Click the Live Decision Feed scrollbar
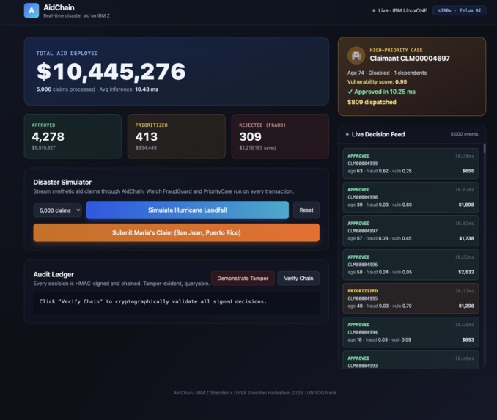 [485, 149]
